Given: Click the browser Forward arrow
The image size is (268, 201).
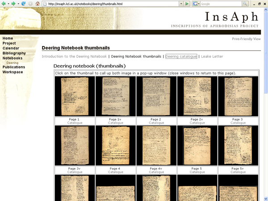Looking at the screenshot, I should coord(13,4).
